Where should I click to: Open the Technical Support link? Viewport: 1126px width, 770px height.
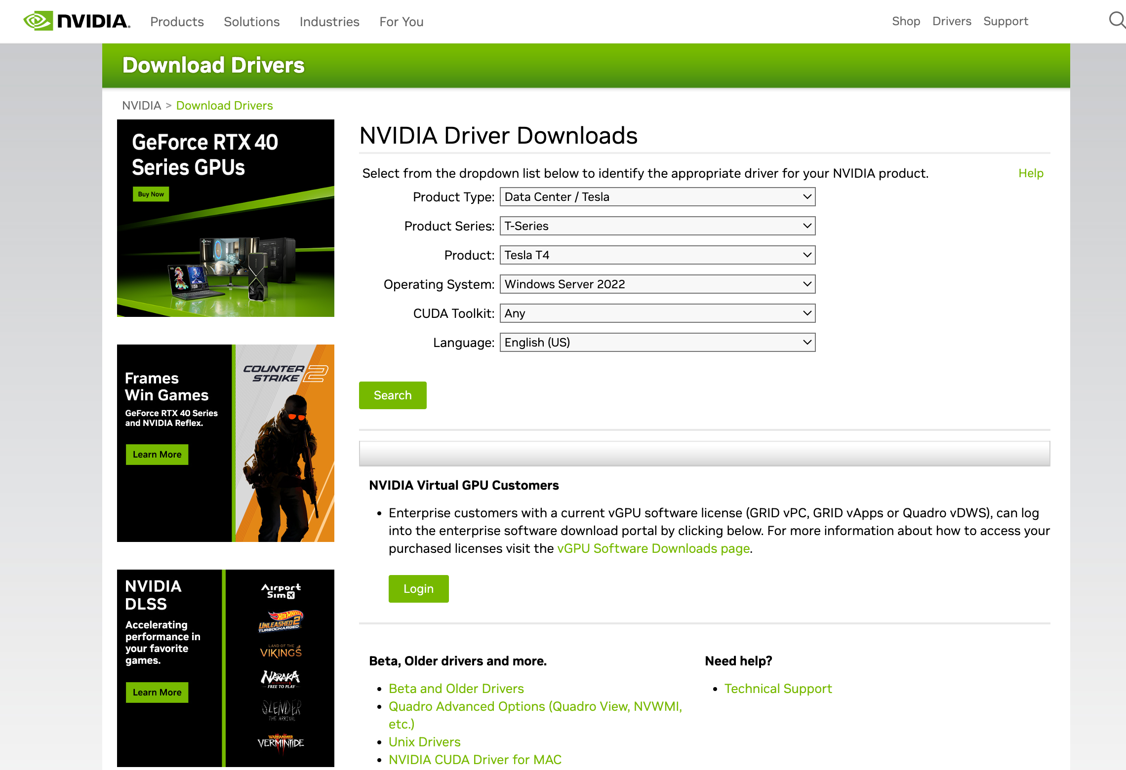[778, 689]
